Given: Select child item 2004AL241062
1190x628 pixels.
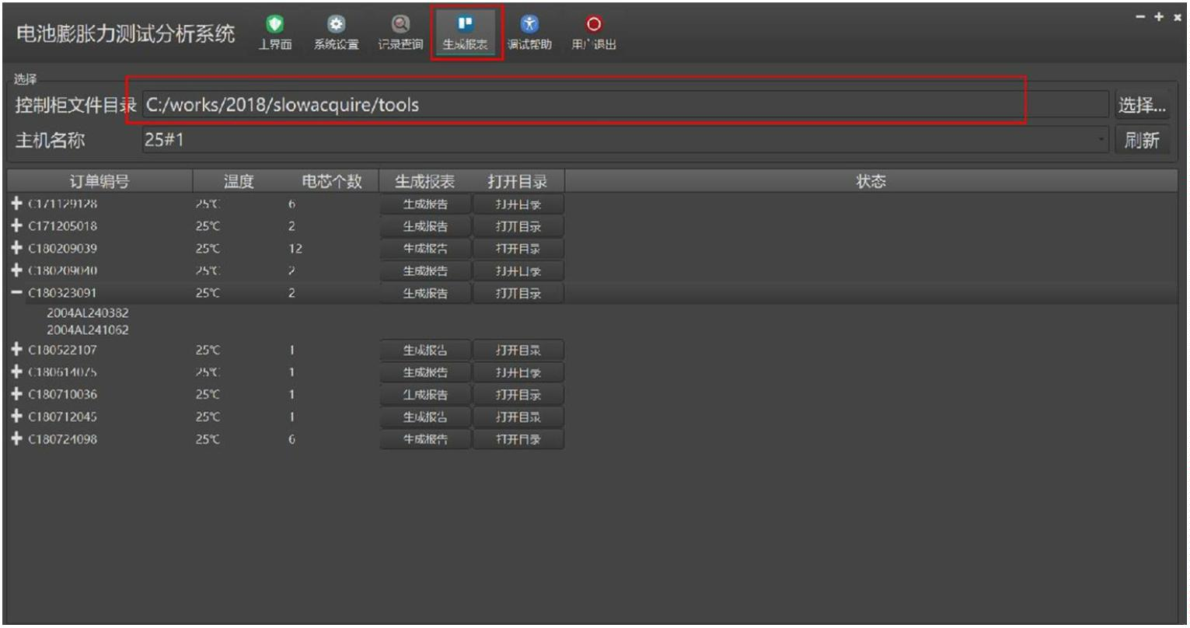Looking at the screenshot, I should [x=88, y=330].
